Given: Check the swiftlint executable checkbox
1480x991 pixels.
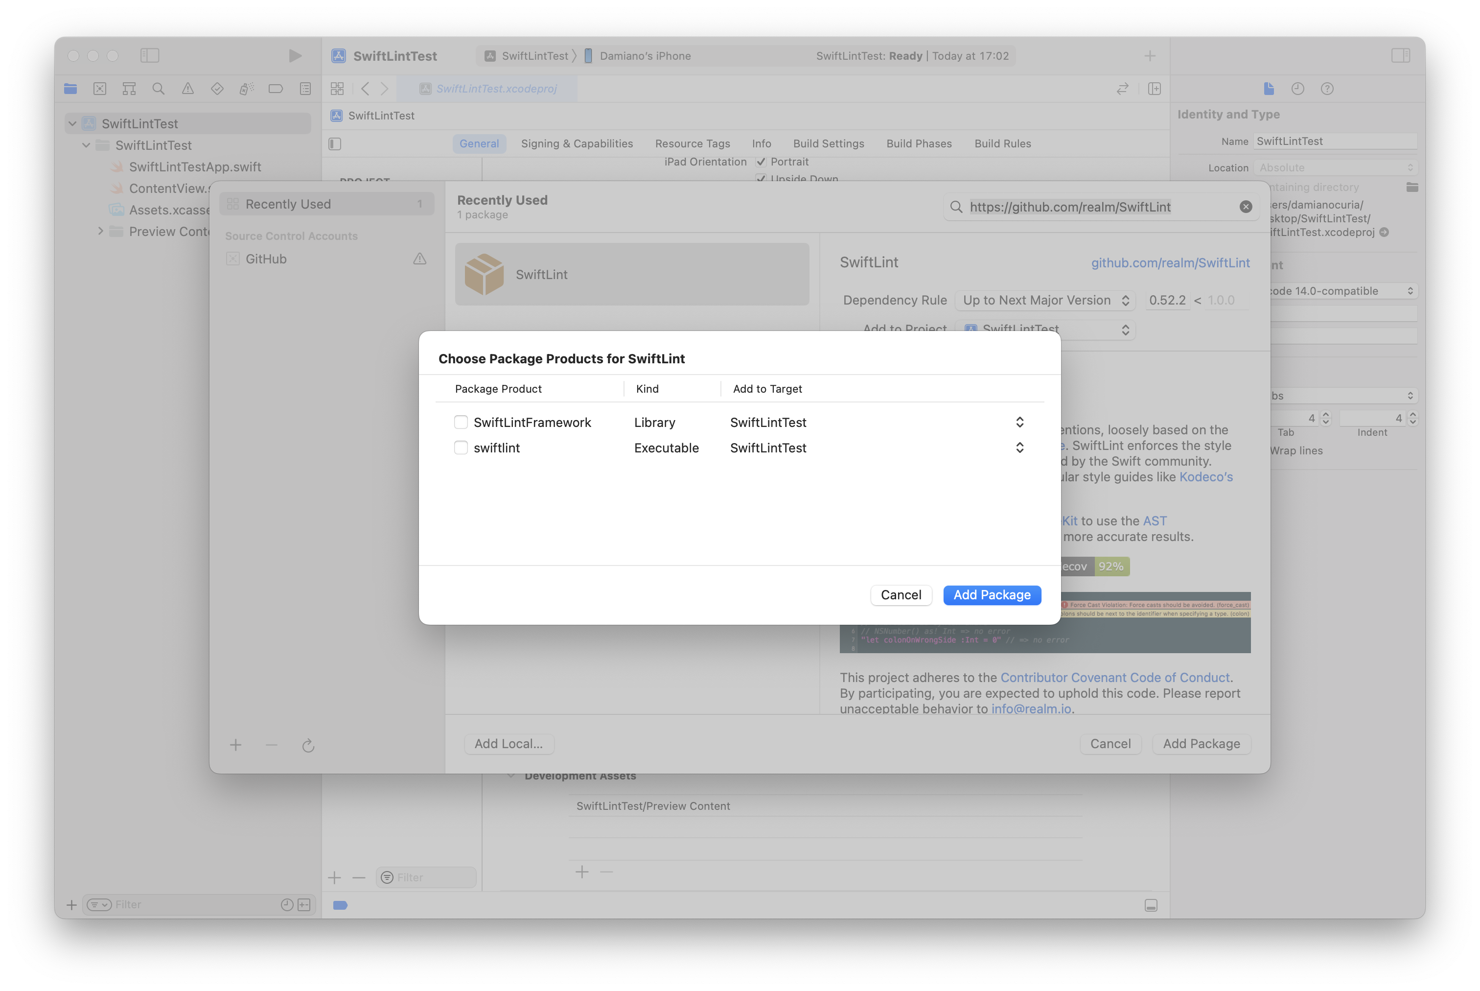Looking at the screenshot, I should pyautogui.click(x=461, y=448).
